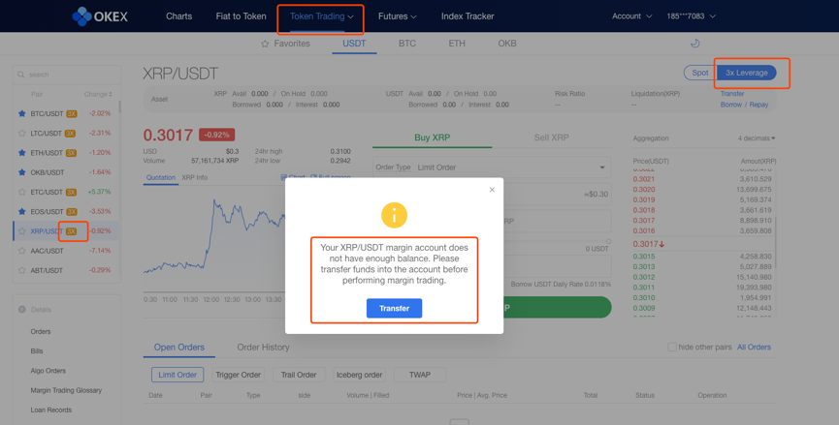Image resolution: width=839 pixels, height=425 pixels.
Task: Click the yellow info icon in dialog
Action: (395, 215)
